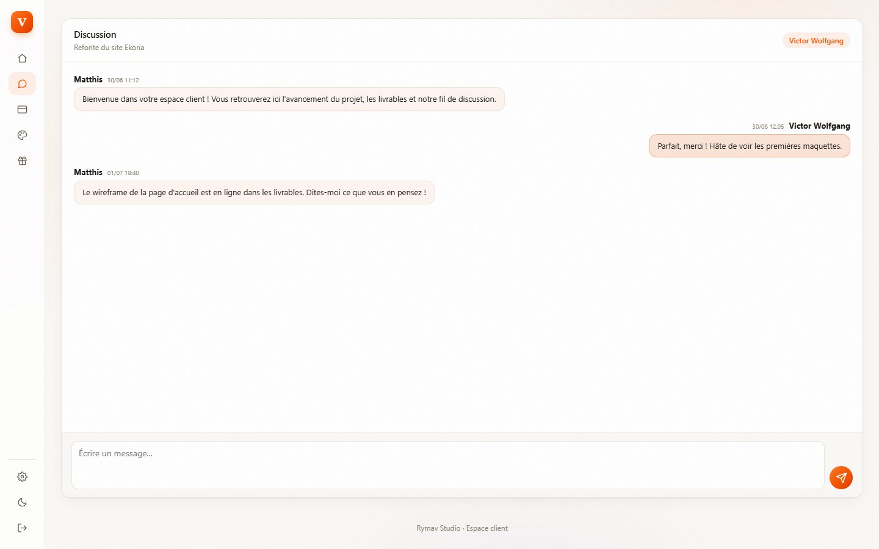Select the wireframe message from Matthis
Image resolution: width=879 pixels, height=549 pixels.
point(254,193)
